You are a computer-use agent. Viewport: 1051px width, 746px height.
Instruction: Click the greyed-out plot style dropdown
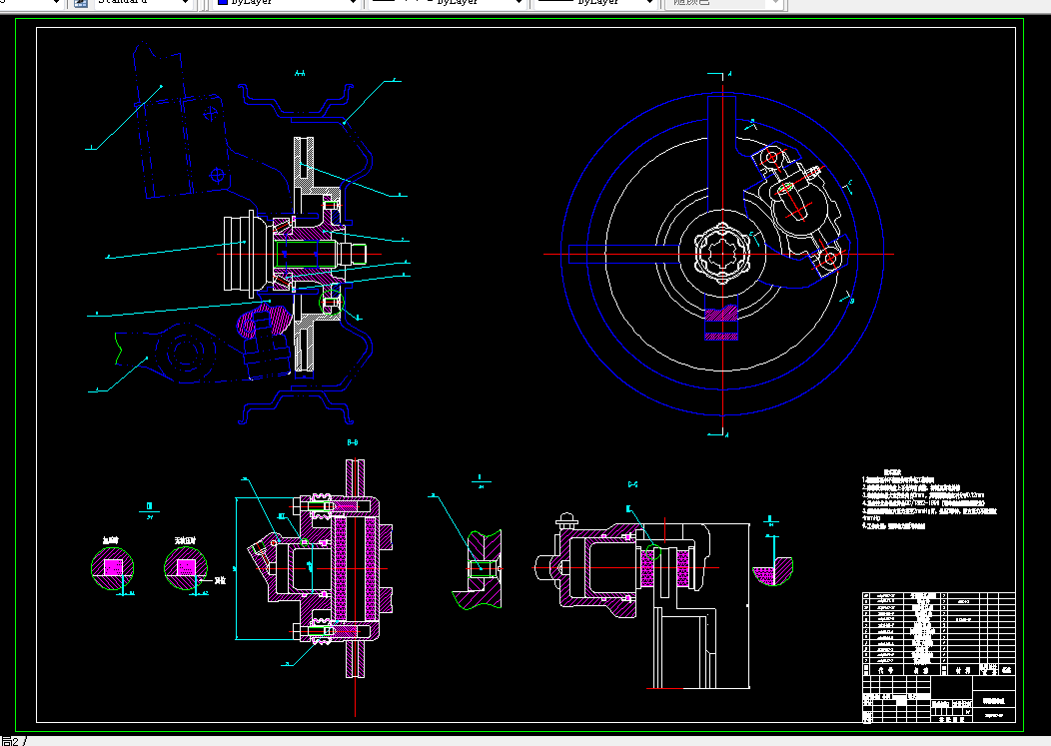[723, 3]
